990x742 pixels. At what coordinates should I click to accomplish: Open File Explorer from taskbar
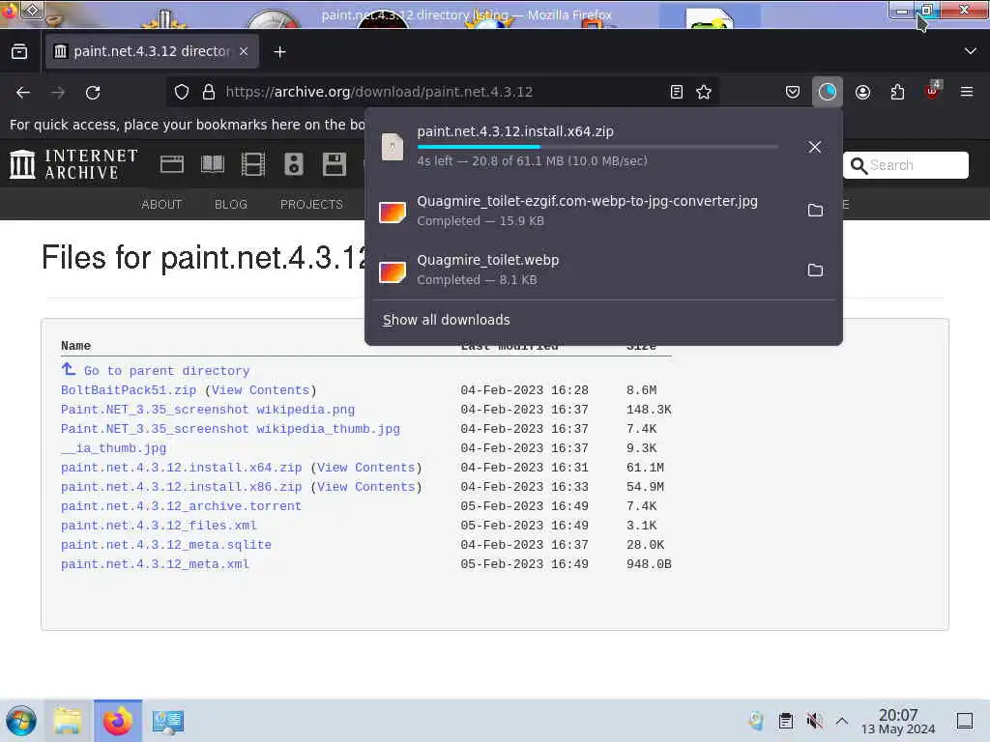point(68,721)
